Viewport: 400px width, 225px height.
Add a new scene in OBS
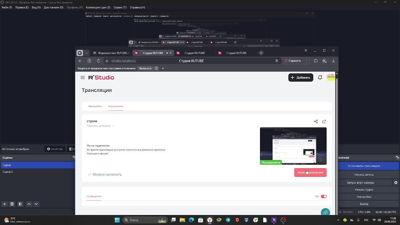pos(4,204)
